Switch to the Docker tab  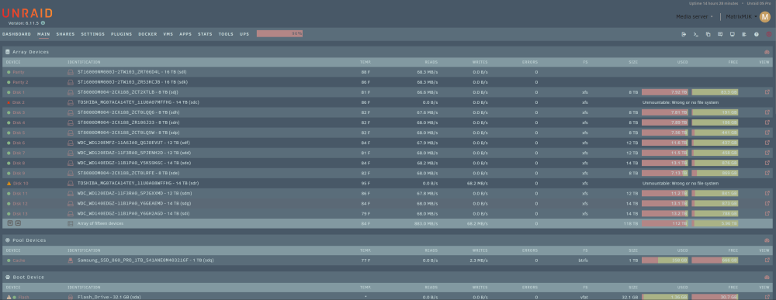click(147, 34)
